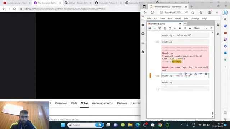
Task: Open the Code cell type dropdown
Action: tap(201, 28)
